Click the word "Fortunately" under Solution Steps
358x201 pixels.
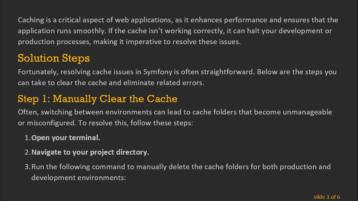coord(38,72)
